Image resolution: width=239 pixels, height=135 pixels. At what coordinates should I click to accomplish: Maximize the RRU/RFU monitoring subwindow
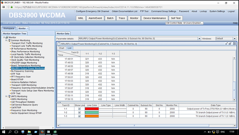click(x=230, y=44)
